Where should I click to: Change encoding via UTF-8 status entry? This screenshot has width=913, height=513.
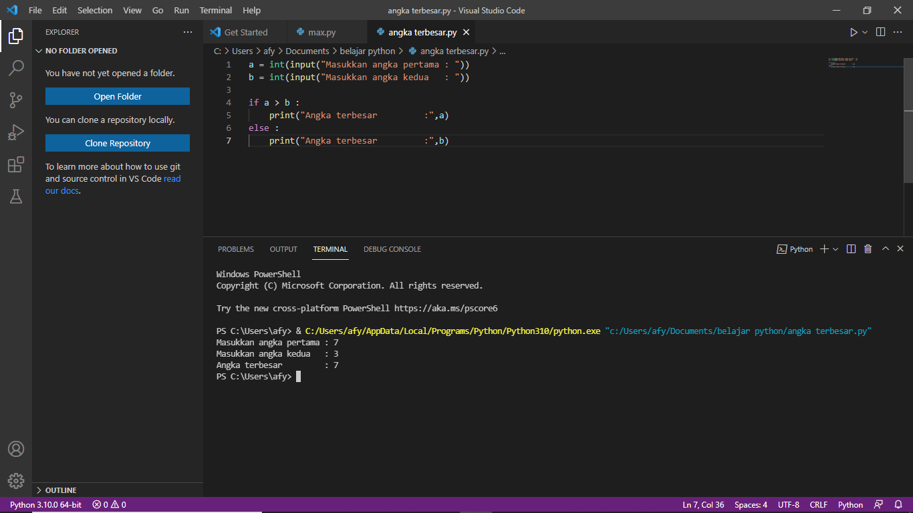point(789,505)
